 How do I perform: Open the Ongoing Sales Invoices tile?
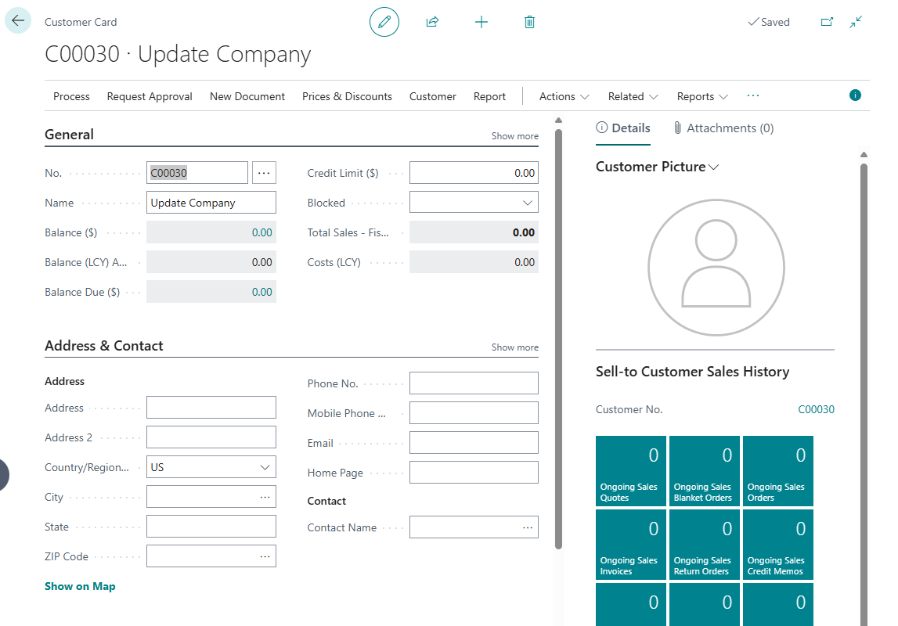[x=630, y=545]
